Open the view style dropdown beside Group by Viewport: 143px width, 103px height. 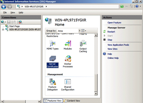pos(84,31)
